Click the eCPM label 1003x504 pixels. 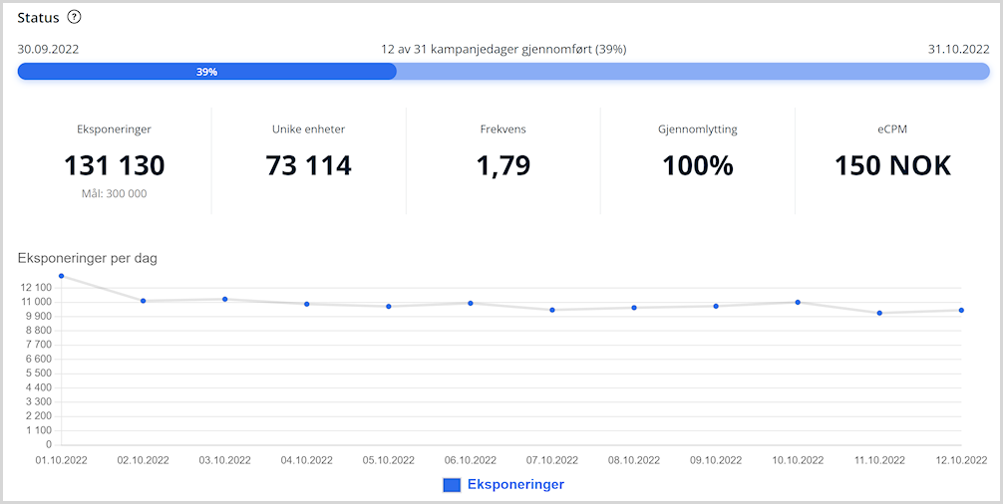coord(893,129)
